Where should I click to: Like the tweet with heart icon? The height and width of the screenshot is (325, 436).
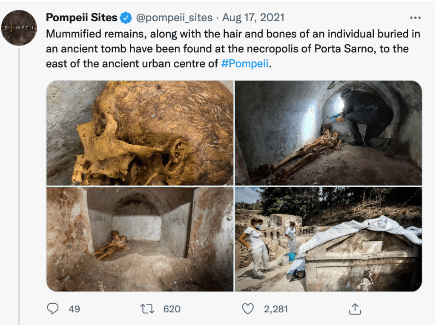(248, 309)
